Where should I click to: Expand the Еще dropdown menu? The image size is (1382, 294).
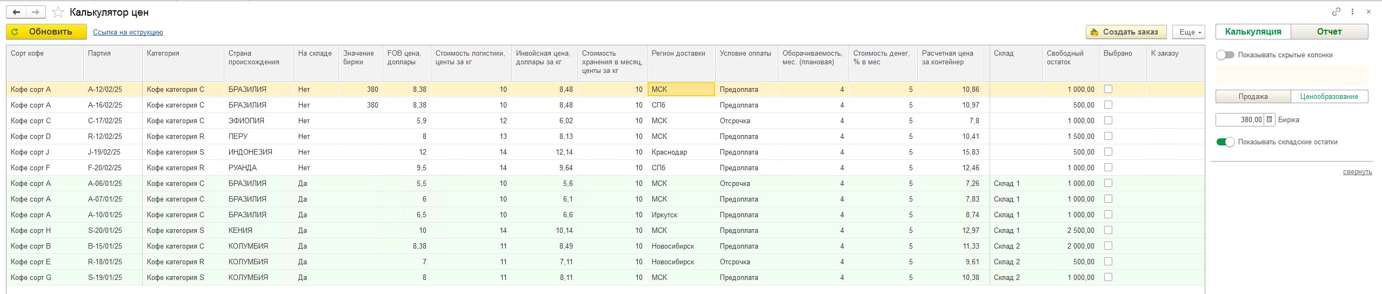[1189, 32]
